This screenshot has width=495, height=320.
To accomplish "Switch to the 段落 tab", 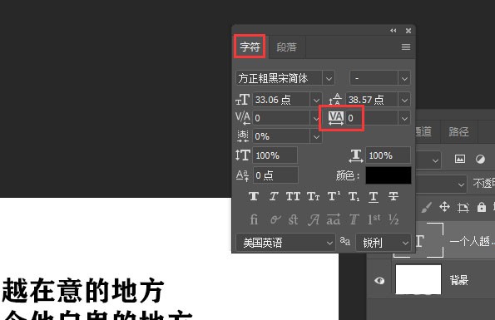I will coord(287,47).
